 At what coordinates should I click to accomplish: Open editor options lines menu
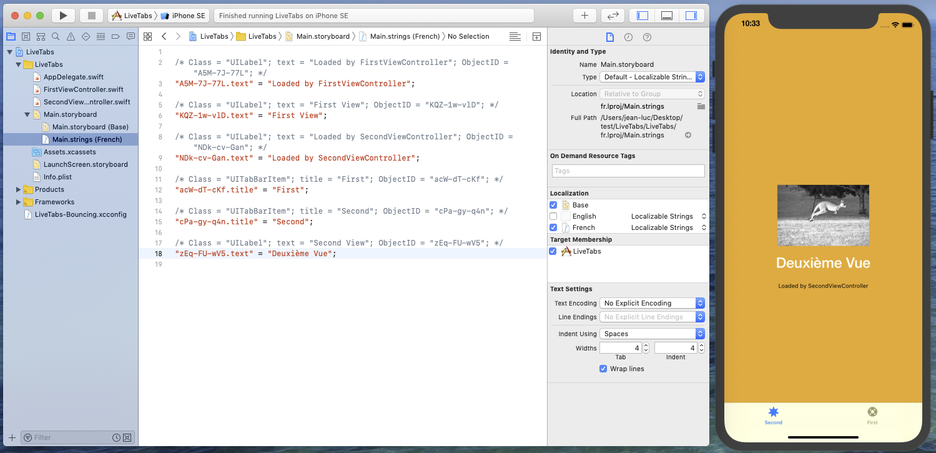[515, 36]
